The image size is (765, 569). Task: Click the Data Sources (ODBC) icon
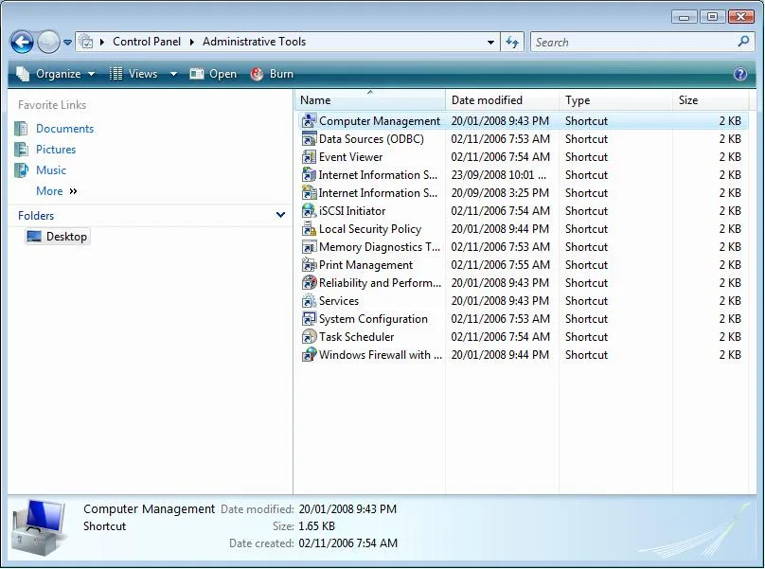pos(309,138)
